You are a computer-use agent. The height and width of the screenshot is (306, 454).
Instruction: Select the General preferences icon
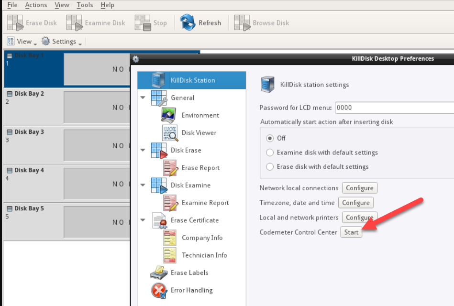[x=159, y=98]
